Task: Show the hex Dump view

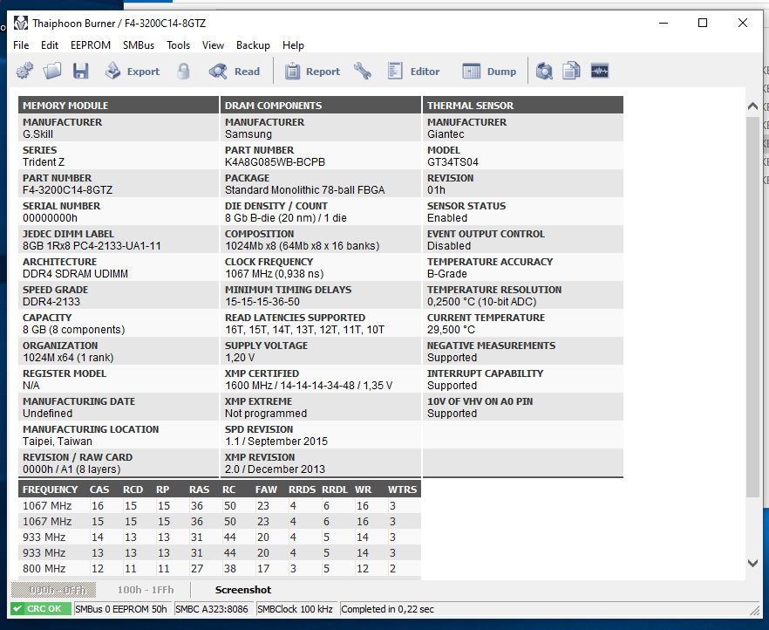Action: (489, 72)
